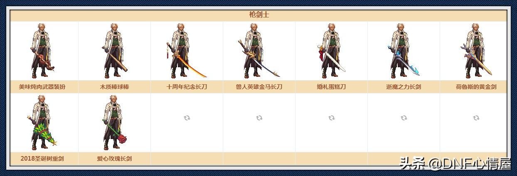Click the 婚礼蛋糕刀 character image
This screenshot has width=517, height=176.
pos(331,51)
